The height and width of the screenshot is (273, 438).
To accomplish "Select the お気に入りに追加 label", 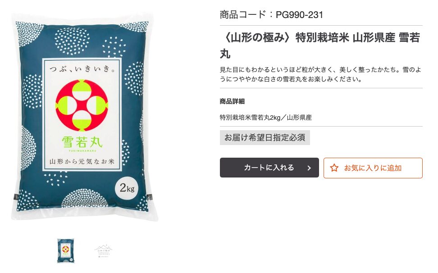I will click(x=373, y=168).
